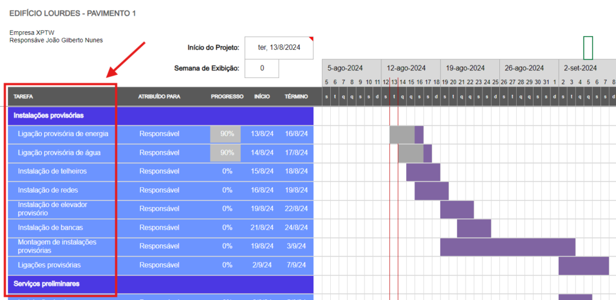Click end date 16/8/24
The height and width of the screenshot is (300, 616).
[296, 134]
